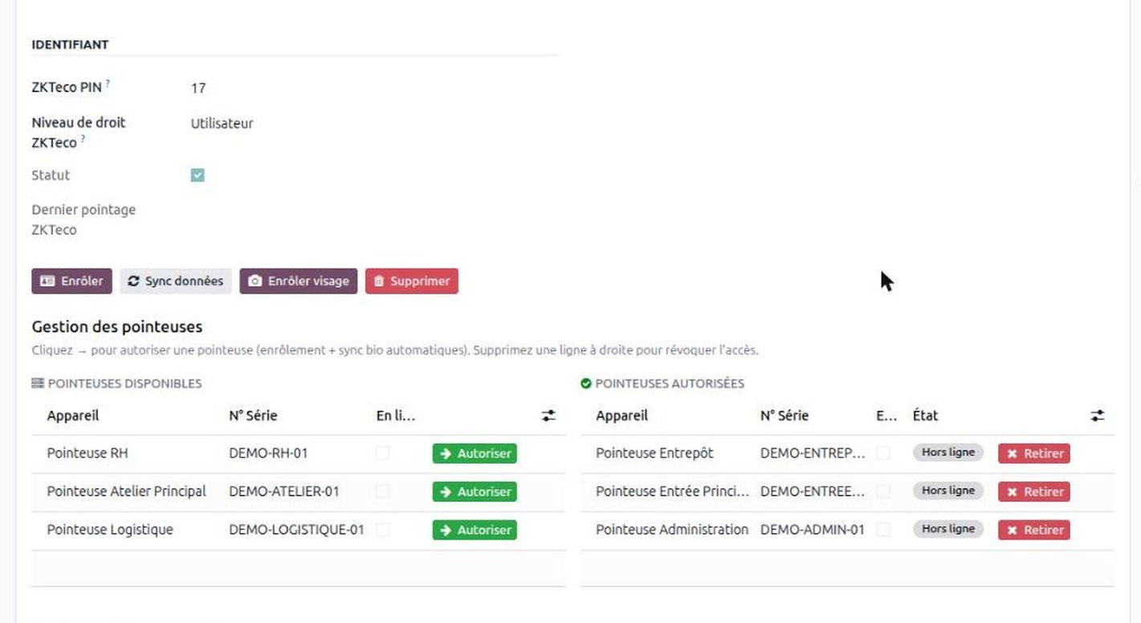The width and height of the screenshot is (1141, 623).
Task: Toggle En ligne checkbox for Pointeuse Atelier Principal
Action: [x=382, y=492]
